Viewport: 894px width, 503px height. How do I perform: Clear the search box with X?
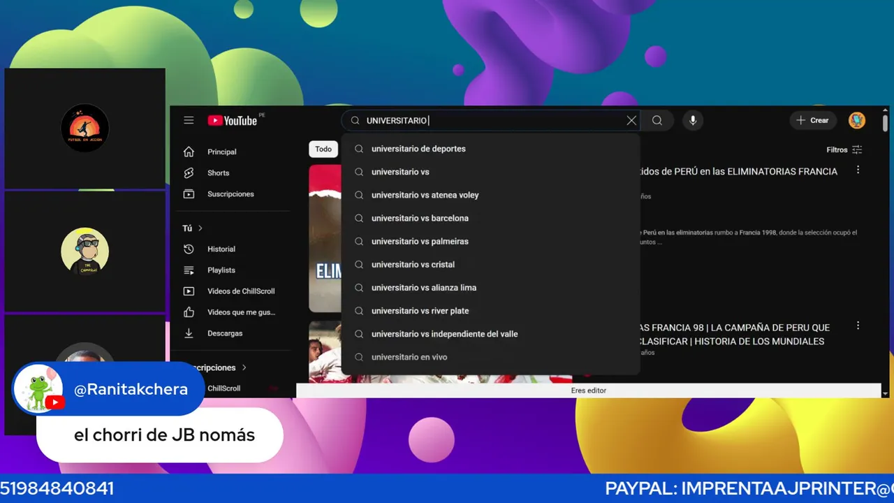pos(631,120)
